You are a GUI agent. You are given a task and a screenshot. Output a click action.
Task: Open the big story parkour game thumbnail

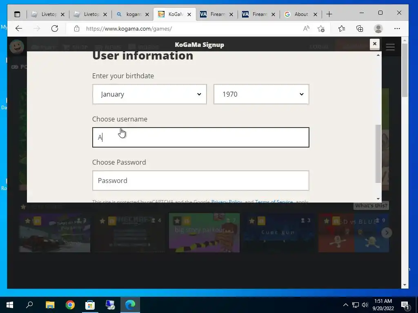(204, 233)
